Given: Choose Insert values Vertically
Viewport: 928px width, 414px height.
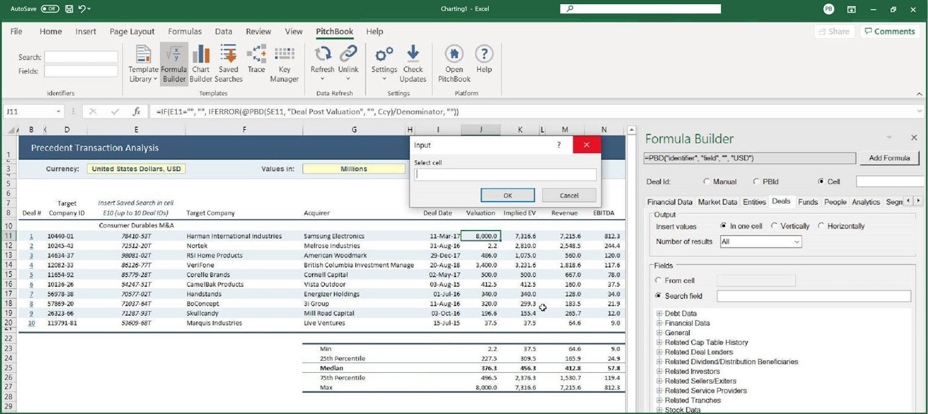Looking at the screenshot, I should point(774,226).
